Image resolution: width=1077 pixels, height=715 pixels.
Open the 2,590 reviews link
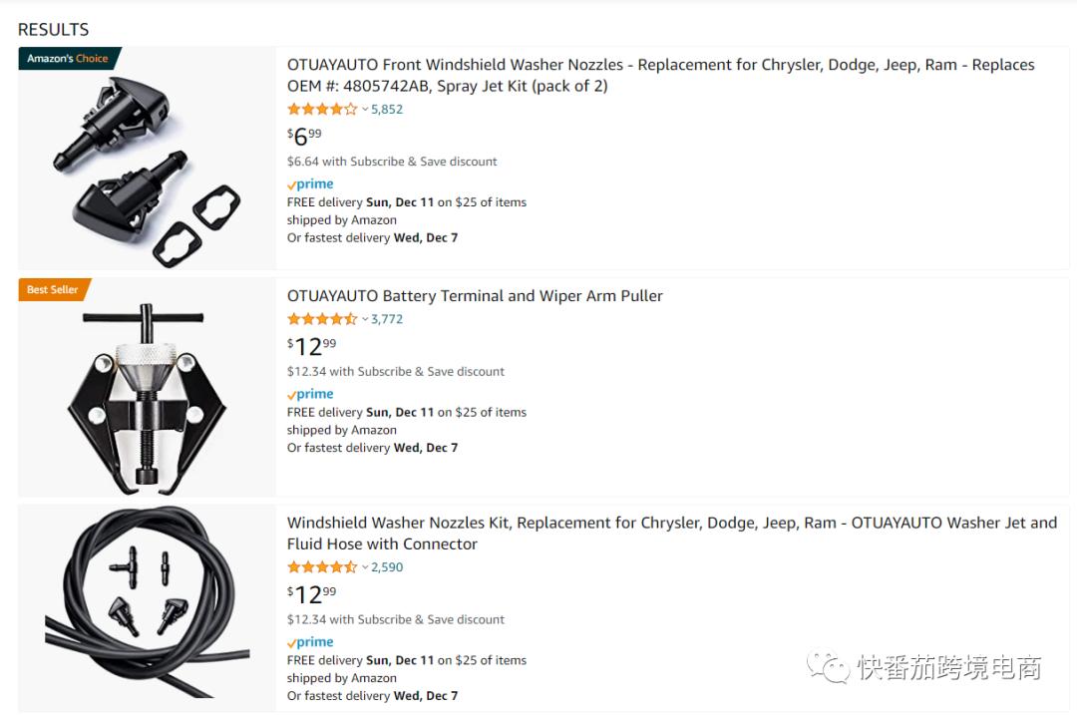coord(387,567)
